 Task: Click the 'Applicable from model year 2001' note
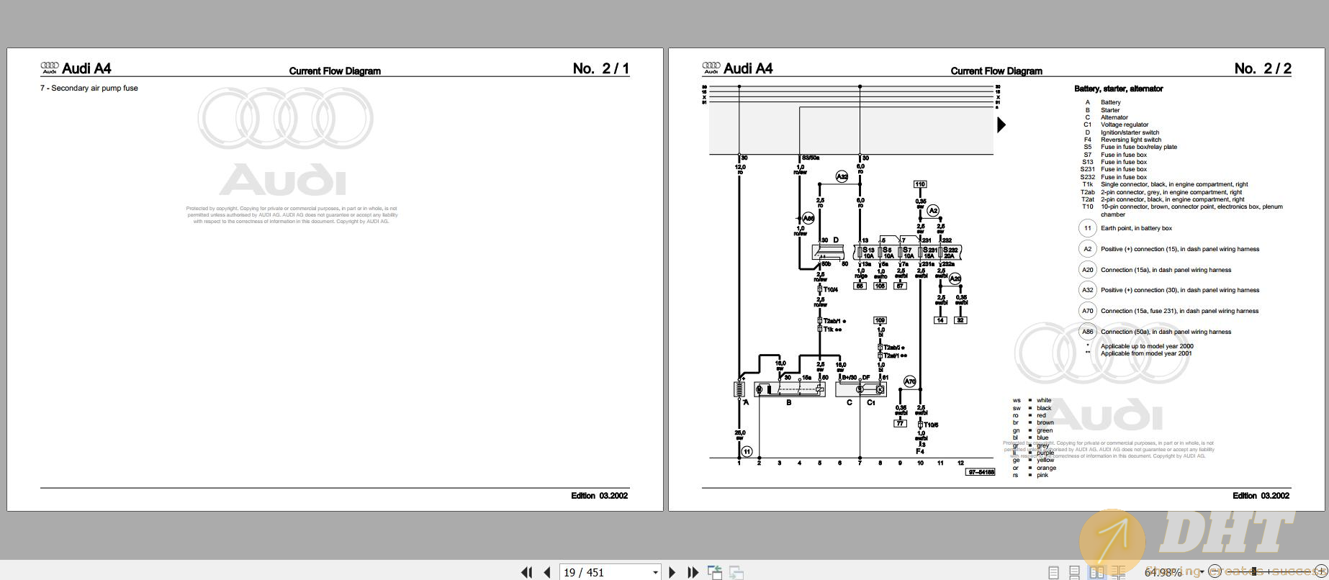point(1146,353)
